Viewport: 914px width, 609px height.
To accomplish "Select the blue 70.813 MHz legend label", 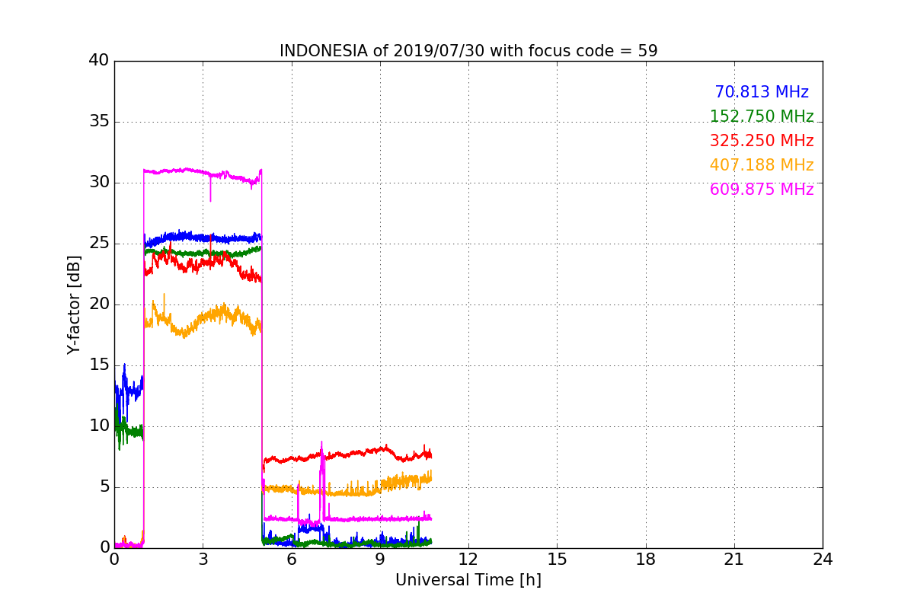I will click(x=762, y=92).
